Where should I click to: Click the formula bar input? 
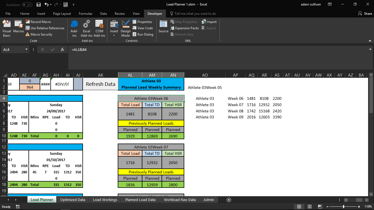219,50
